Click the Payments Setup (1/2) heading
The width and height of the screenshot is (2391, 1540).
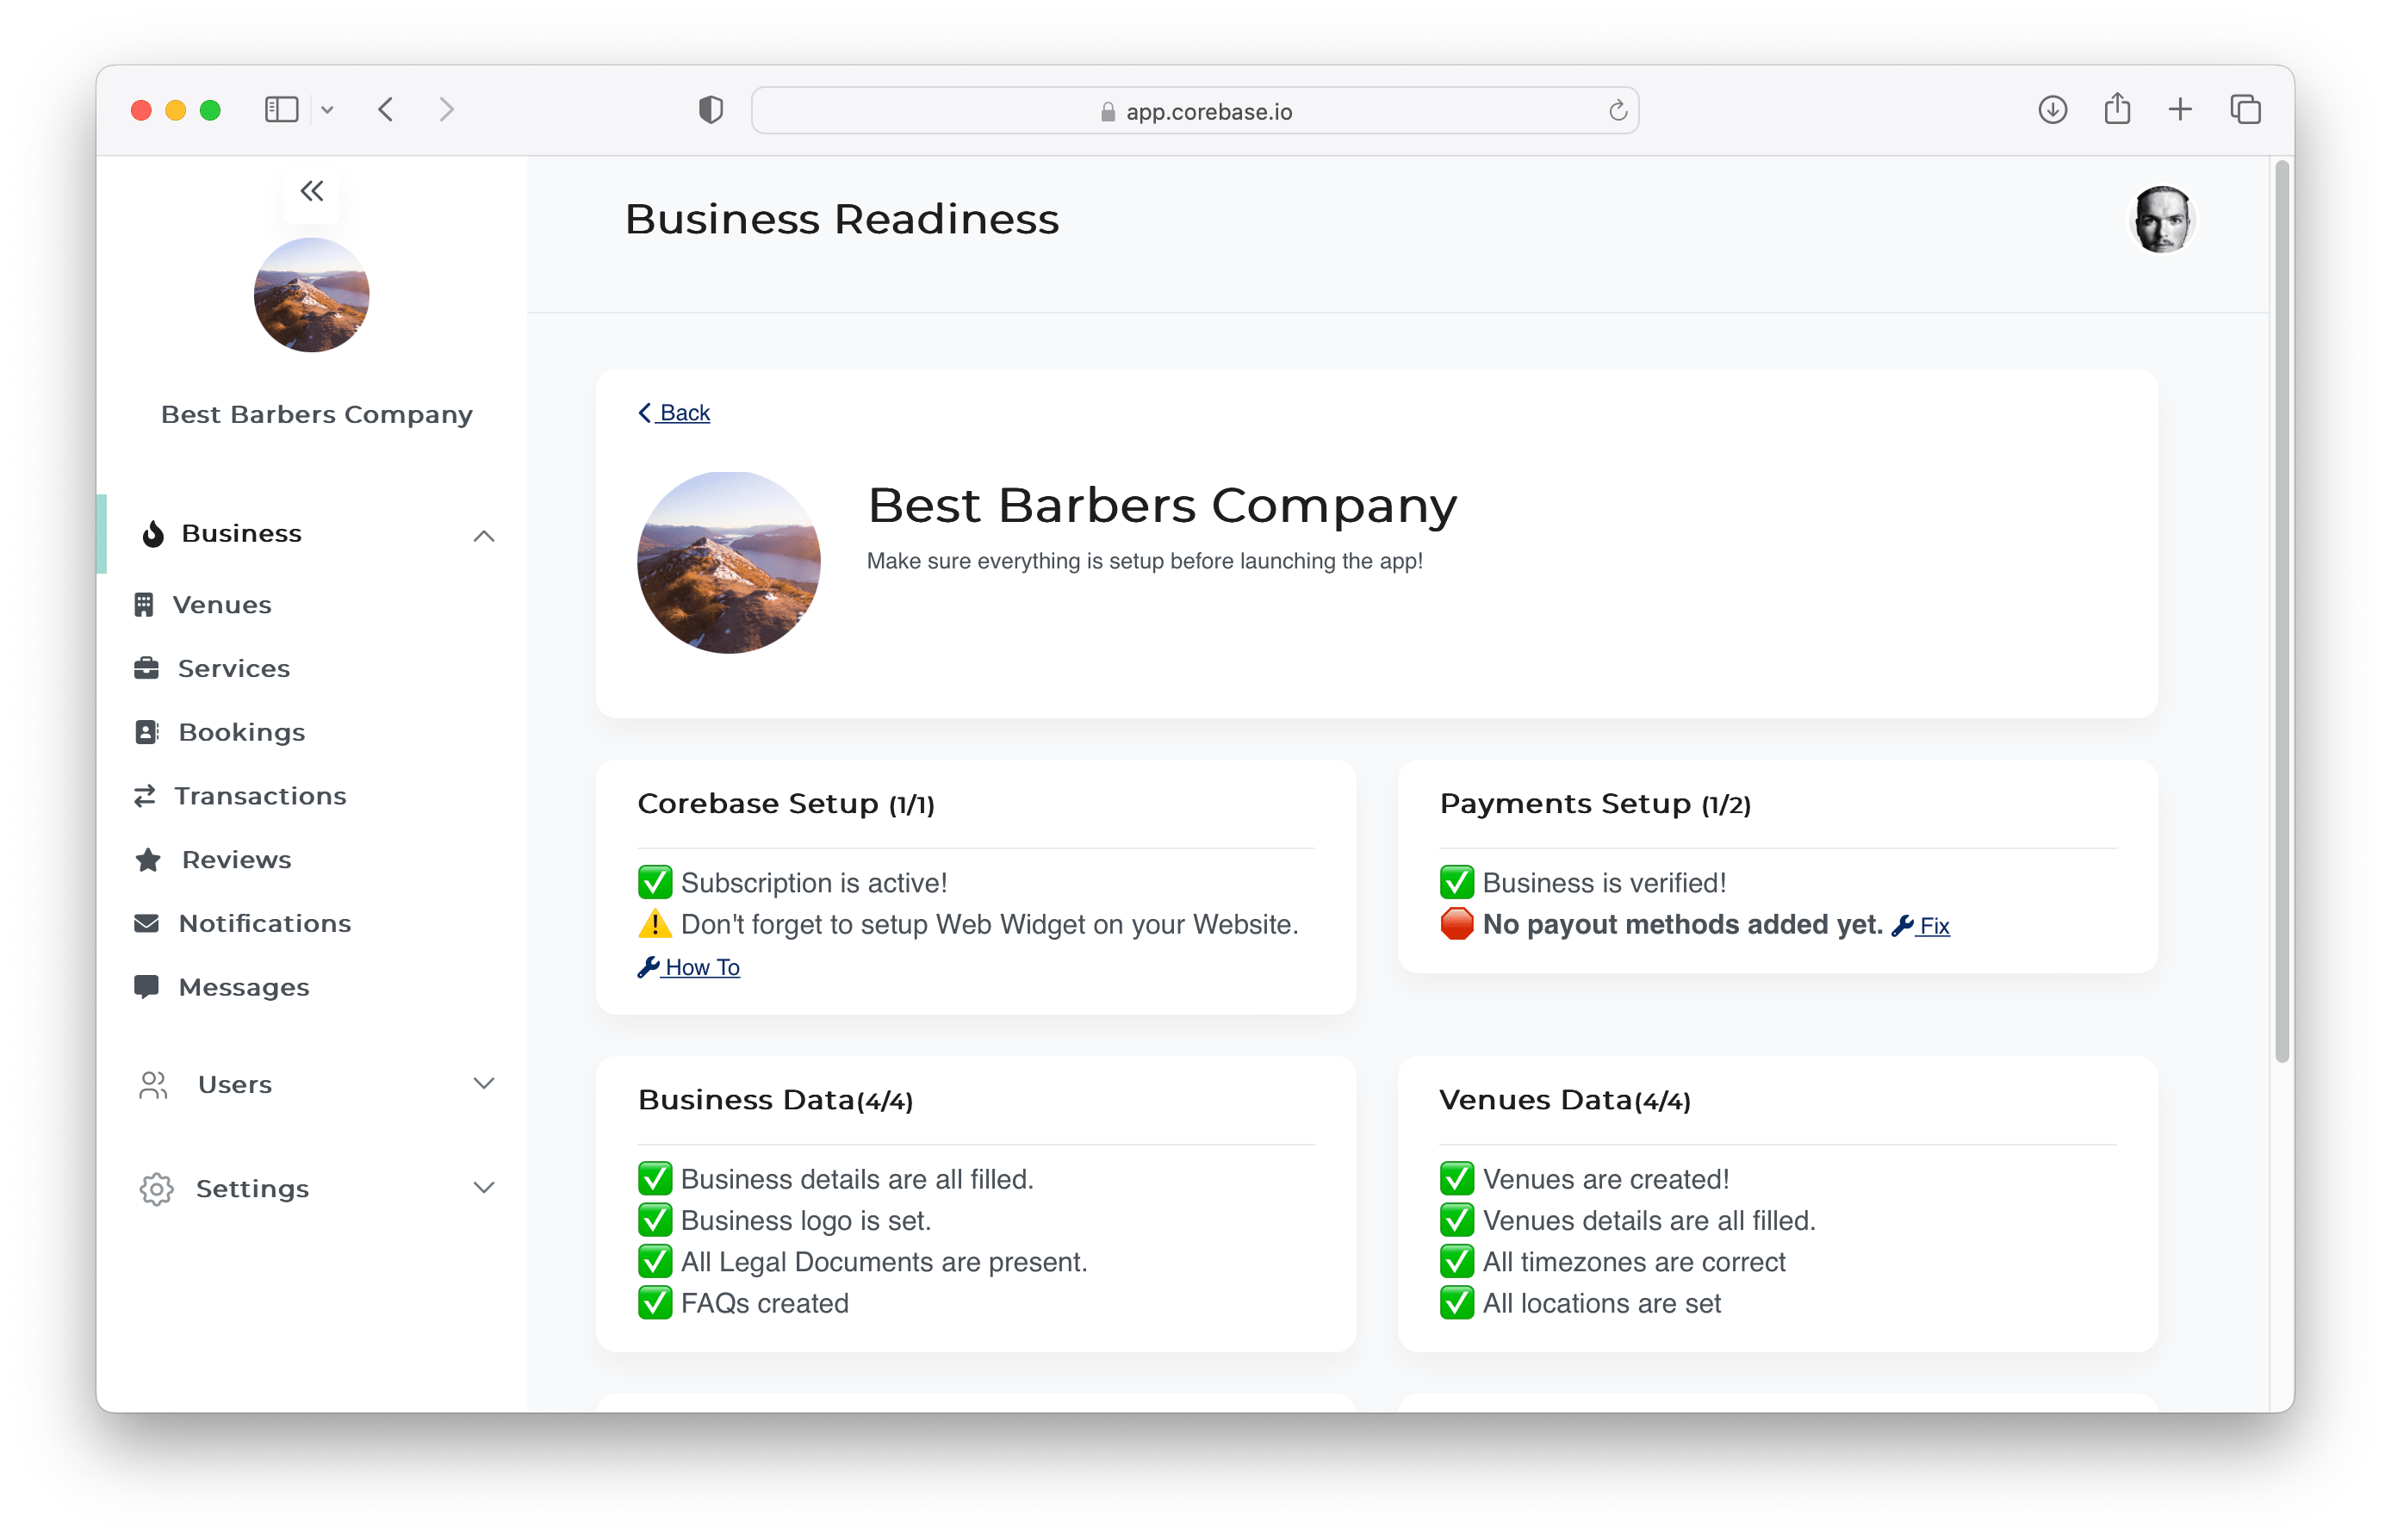click(1595, 804)
